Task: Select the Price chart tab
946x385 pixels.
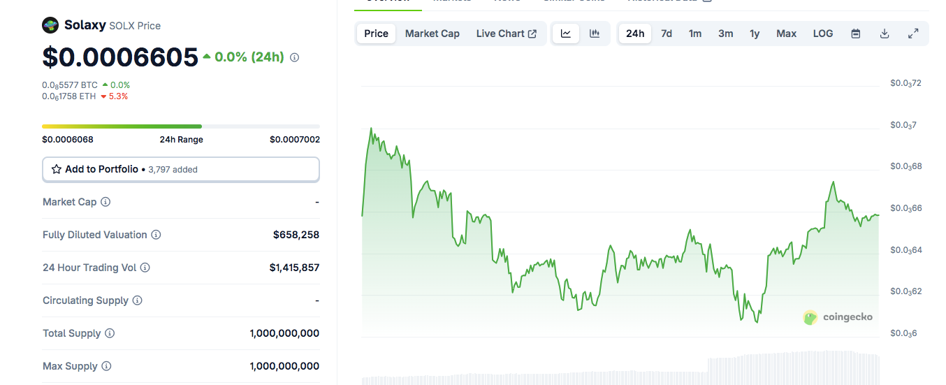Action: pyautogui.click(x=376, y=34)
